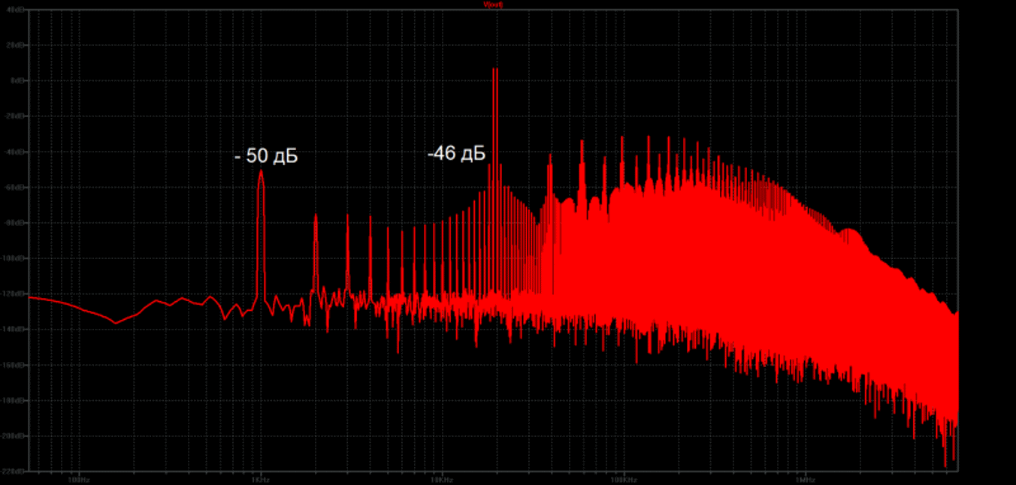Screen dimensions: 1016x485
Task: Click the 10KHz label on the frequency axis
Action: point(441,479)
